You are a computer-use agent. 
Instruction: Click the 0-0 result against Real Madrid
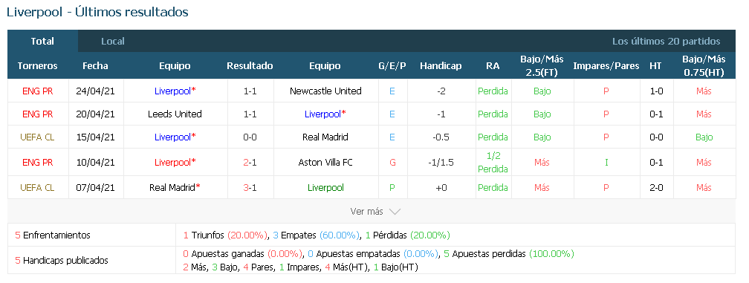point(250,137)
